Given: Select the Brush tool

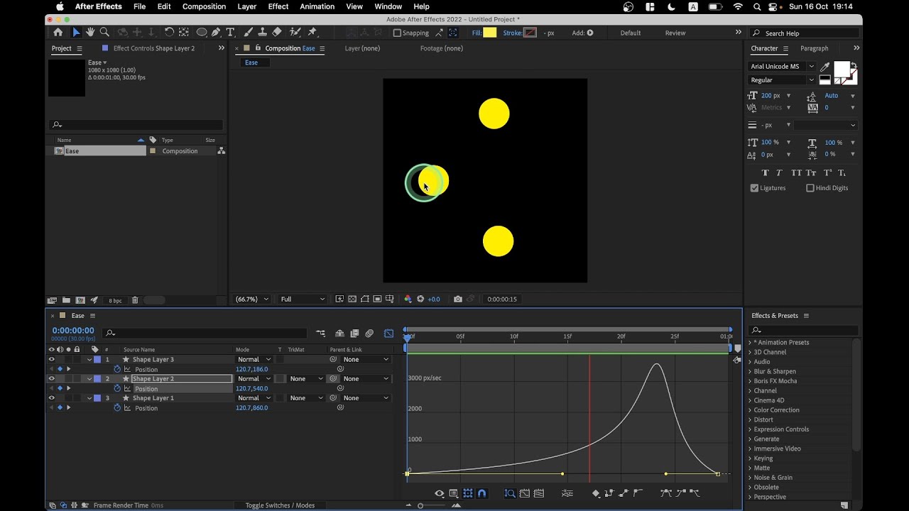Looking at the screenshot, I should point(249,33).
